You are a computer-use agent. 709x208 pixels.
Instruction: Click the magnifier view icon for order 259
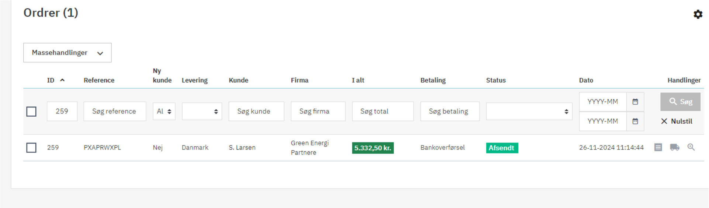click(x=691, y=147)
